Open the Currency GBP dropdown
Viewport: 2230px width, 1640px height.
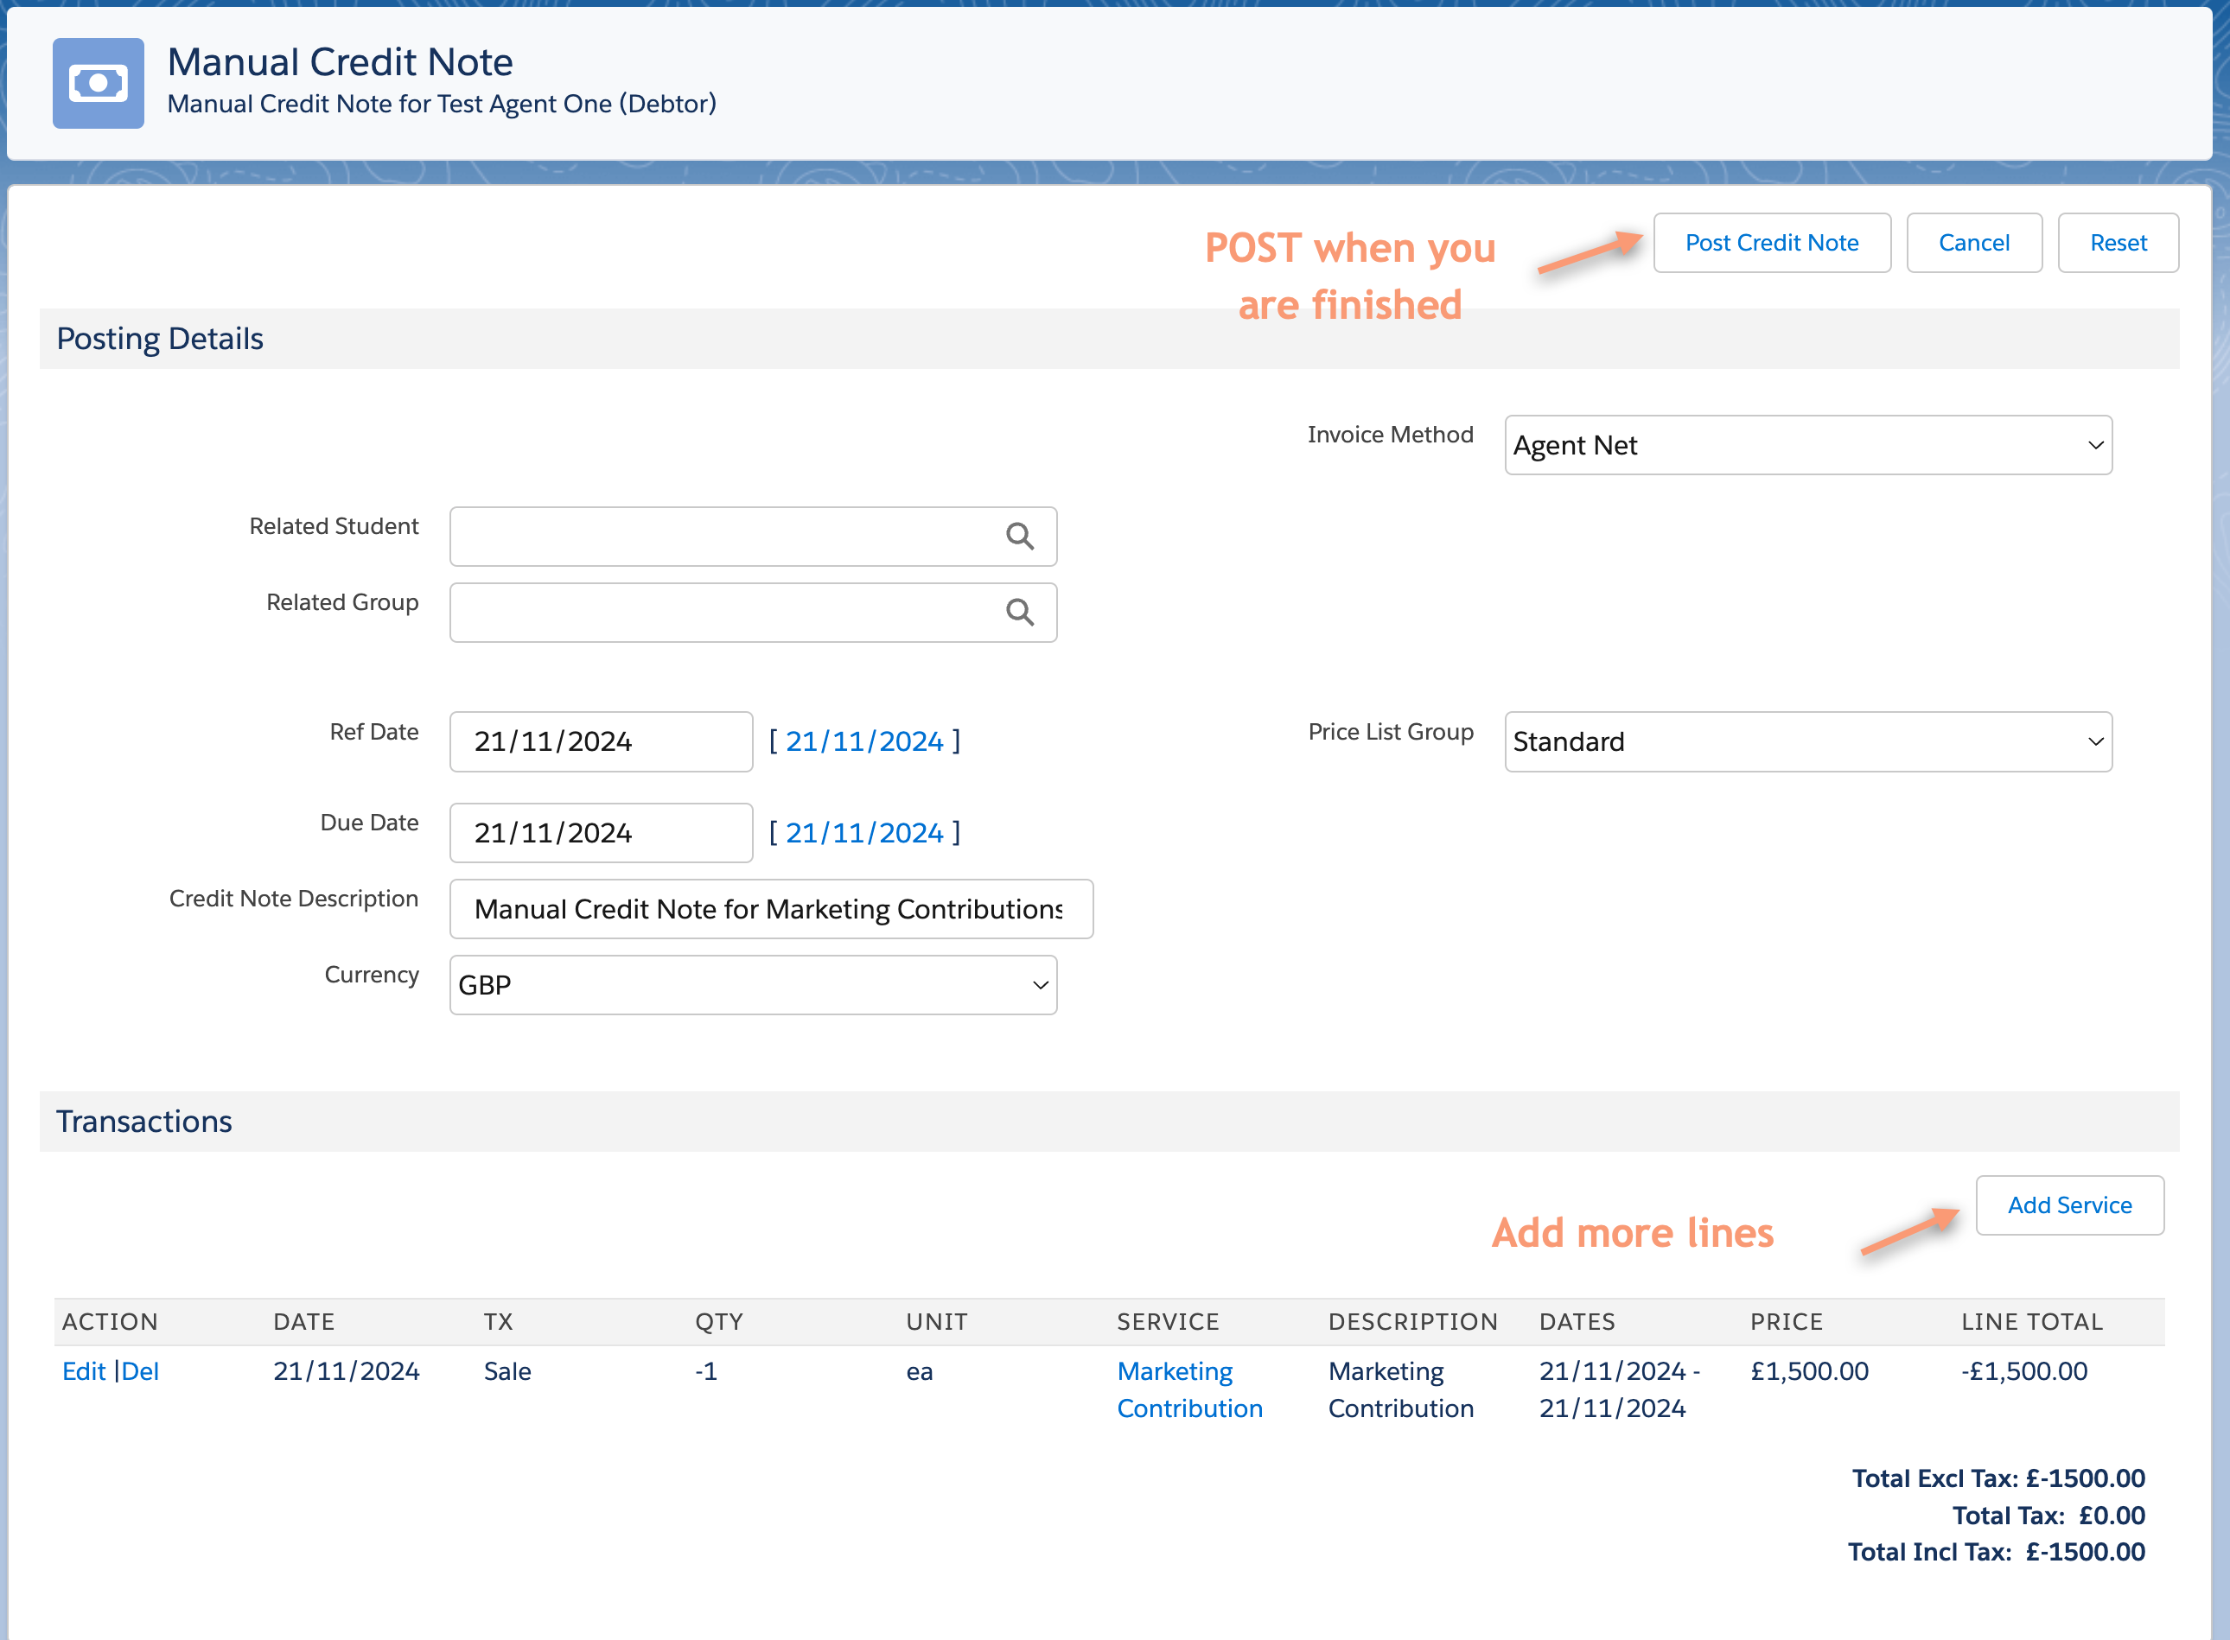(752, 986)
